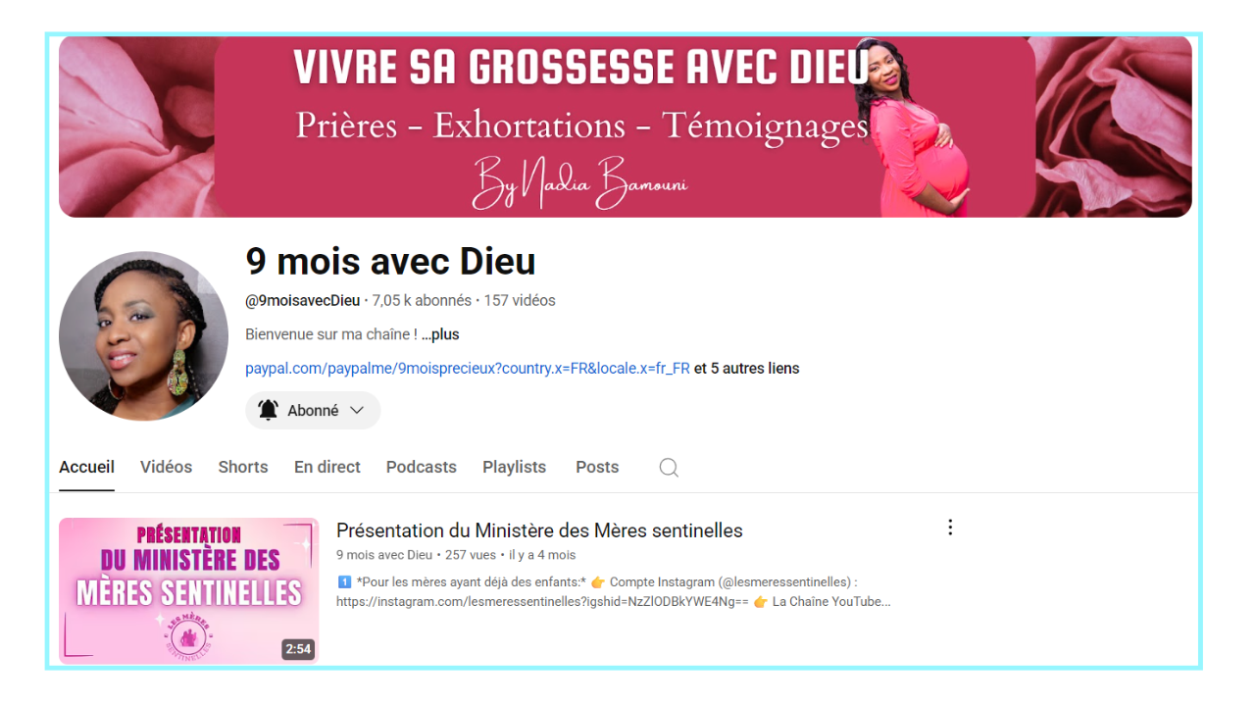This screenshot has width=1255, height=706.
Task: Play the Mères Sentinelles video thumbnail
Action: 188,590
